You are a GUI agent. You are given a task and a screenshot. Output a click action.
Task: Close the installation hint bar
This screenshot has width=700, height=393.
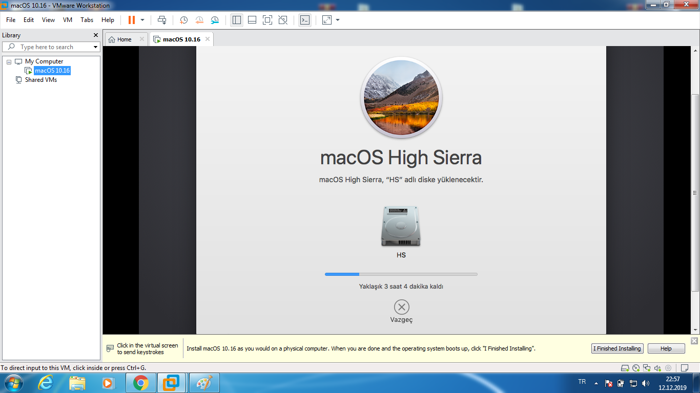coord(694,341)
